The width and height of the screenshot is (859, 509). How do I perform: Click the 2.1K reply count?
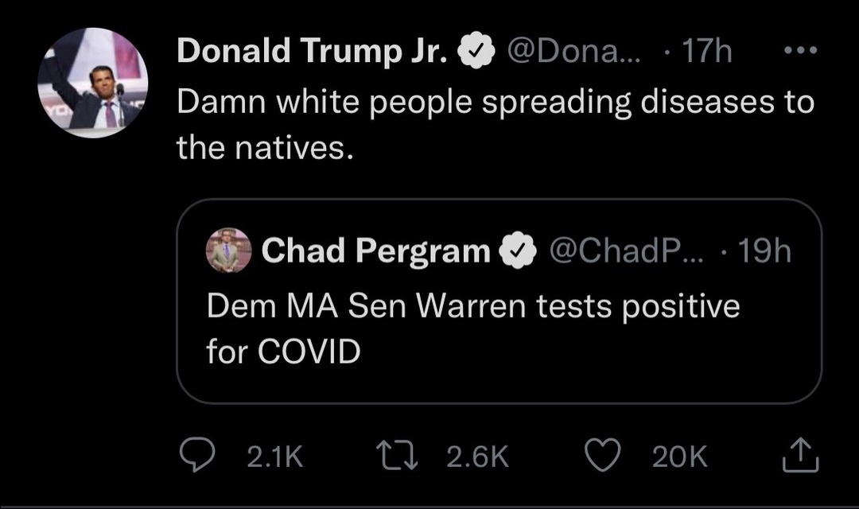click(x=275, y=456)
